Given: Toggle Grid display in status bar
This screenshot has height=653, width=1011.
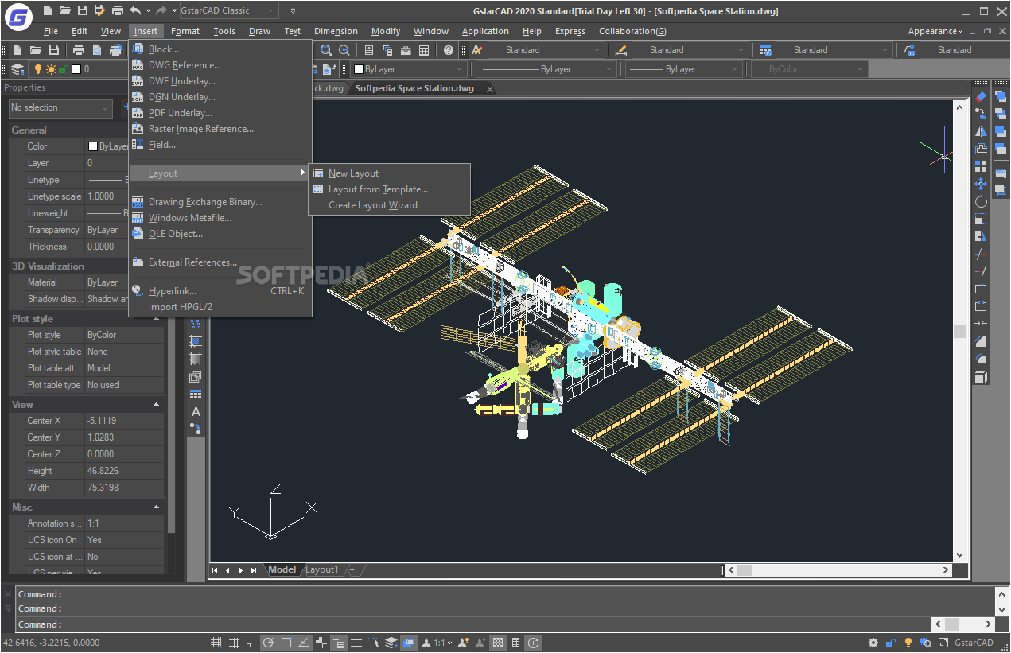Looking at the screenshot, I should [x=234, y=643].
